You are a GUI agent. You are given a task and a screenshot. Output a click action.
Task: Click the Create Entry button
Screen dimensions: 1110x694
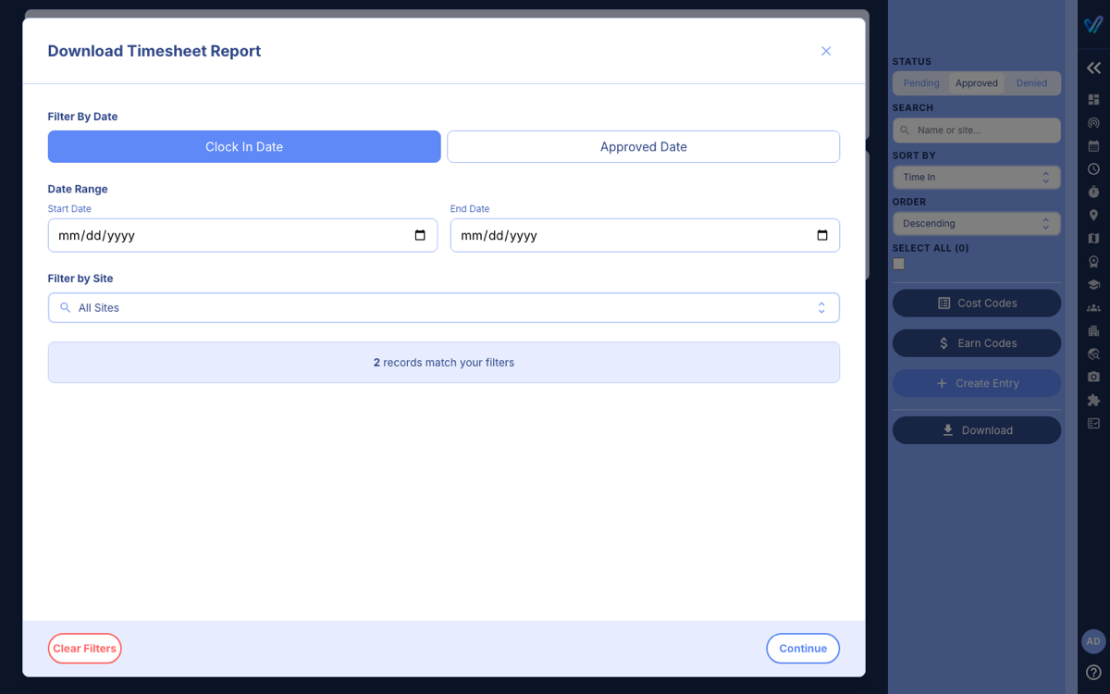[x=977, y=383]
